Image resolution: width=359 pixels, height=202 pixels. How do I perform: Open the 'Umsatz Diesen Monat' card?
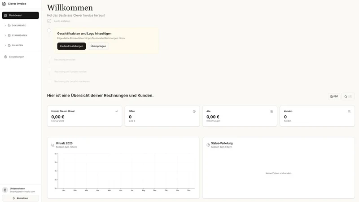point(84,116)
